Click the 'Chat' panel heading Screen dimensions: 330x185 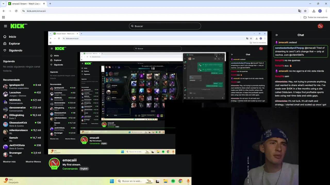tap(301, 35)
